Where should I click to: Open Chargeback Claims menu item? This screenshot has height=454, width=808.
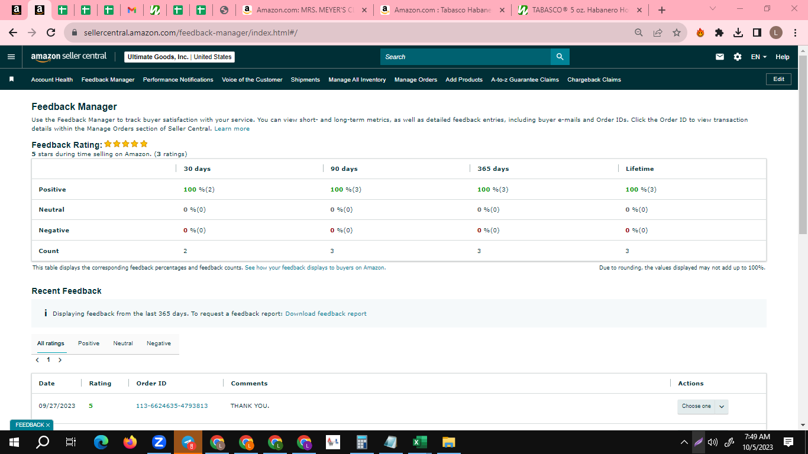tap(594, 79)
